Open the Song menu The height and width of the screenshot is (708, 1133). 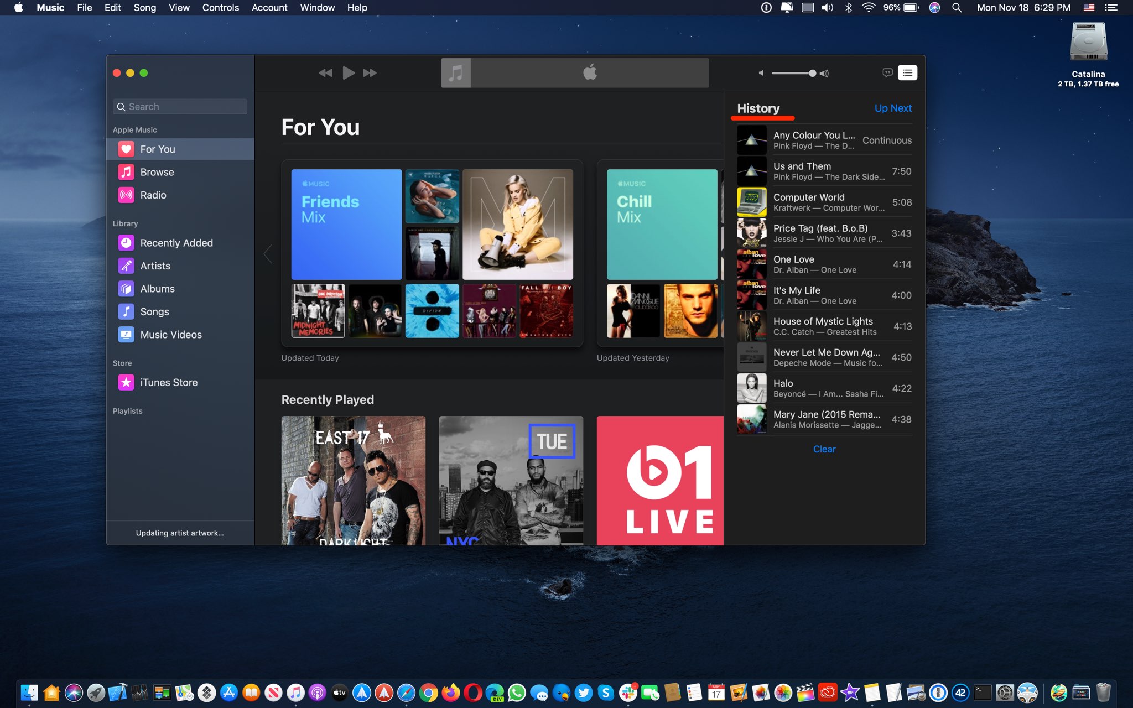(145, 8)
